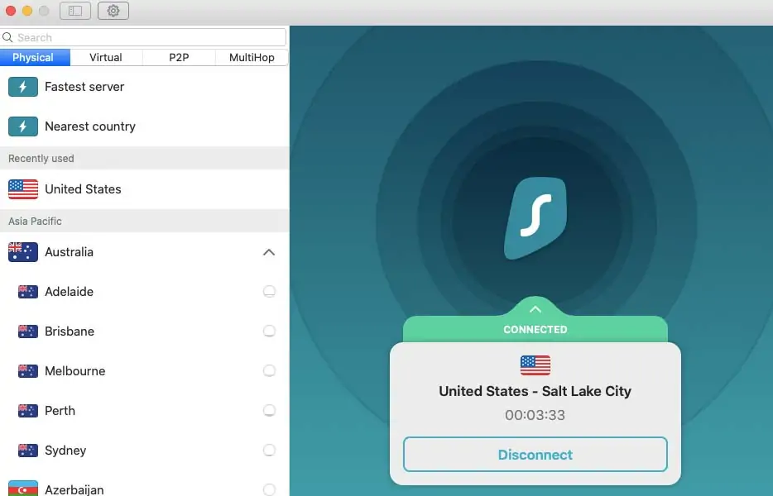773x496 pixels.
Task: Click the flag next to Melbourne
Action: 28,371
